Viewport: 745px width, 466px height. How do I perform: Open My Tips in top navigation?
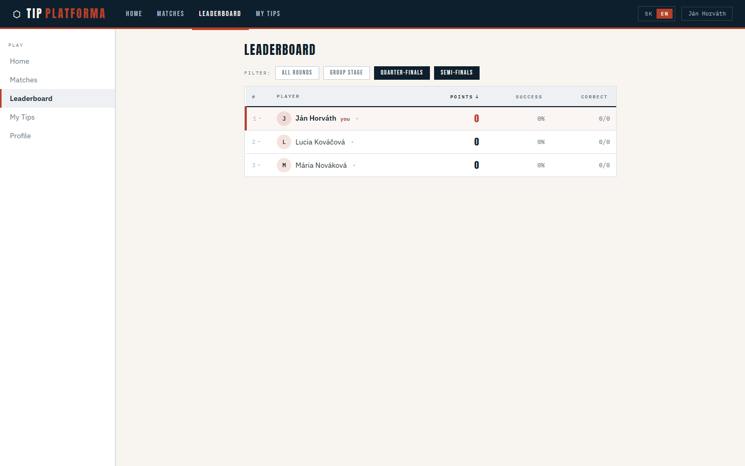tap(267, 14)
